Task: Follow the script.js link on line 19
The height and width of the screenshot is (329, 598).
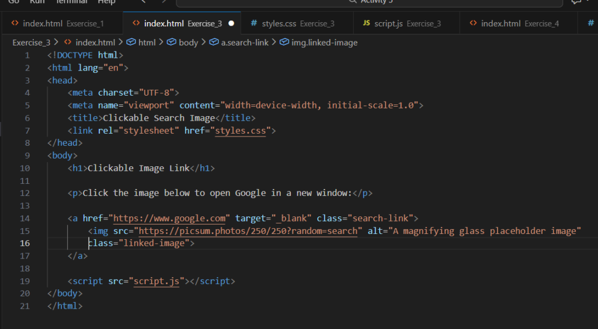Action: coord(157,281)
